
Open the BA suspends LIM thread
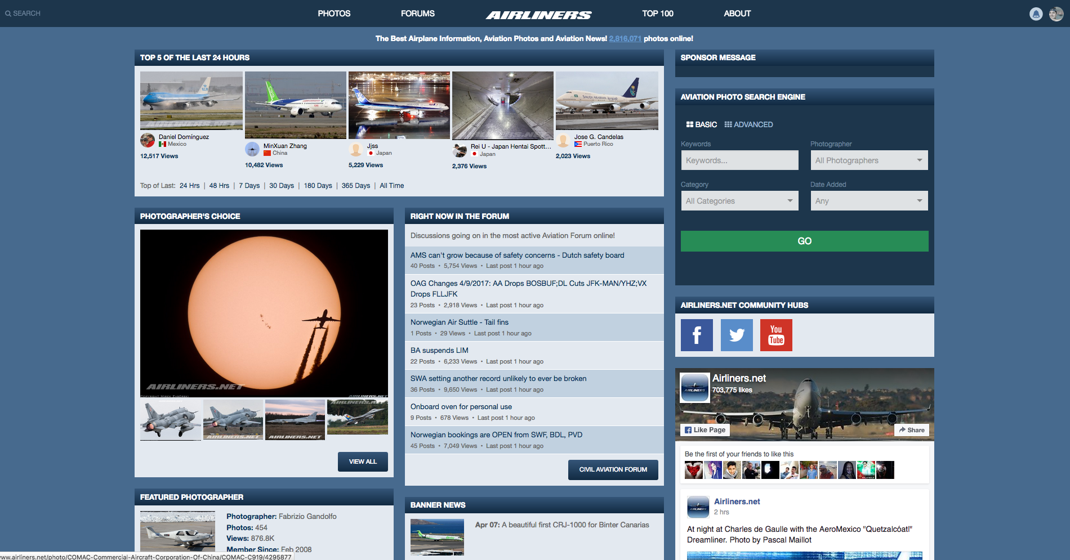pos(439,351)
